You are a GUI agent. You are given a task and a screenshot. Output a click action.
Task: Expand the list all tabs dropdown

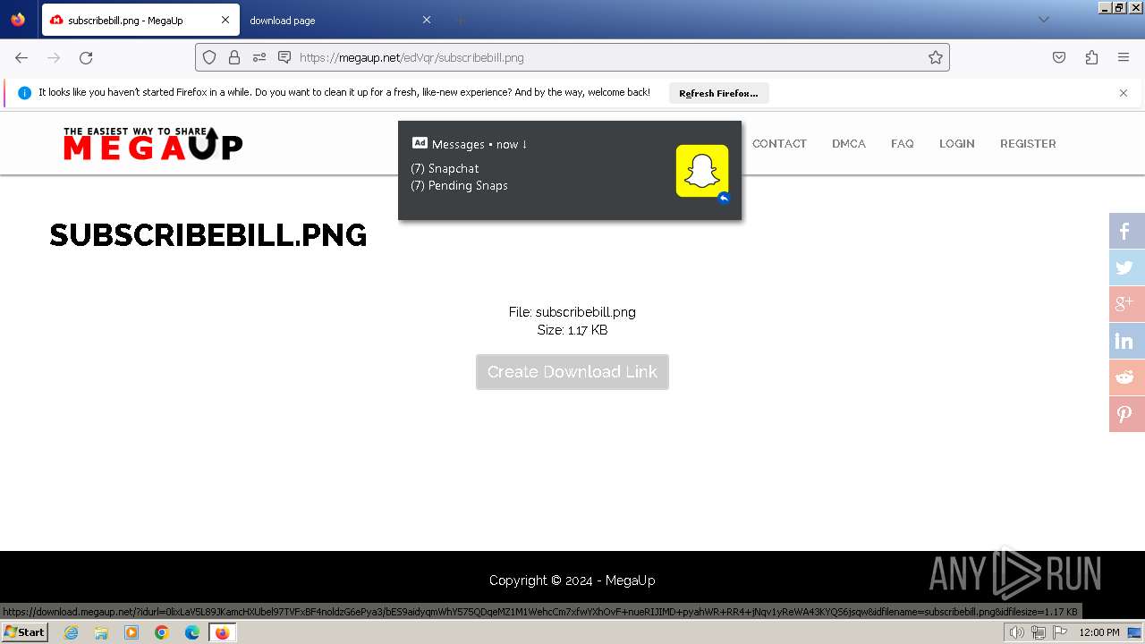click(x=1043, y=20)
